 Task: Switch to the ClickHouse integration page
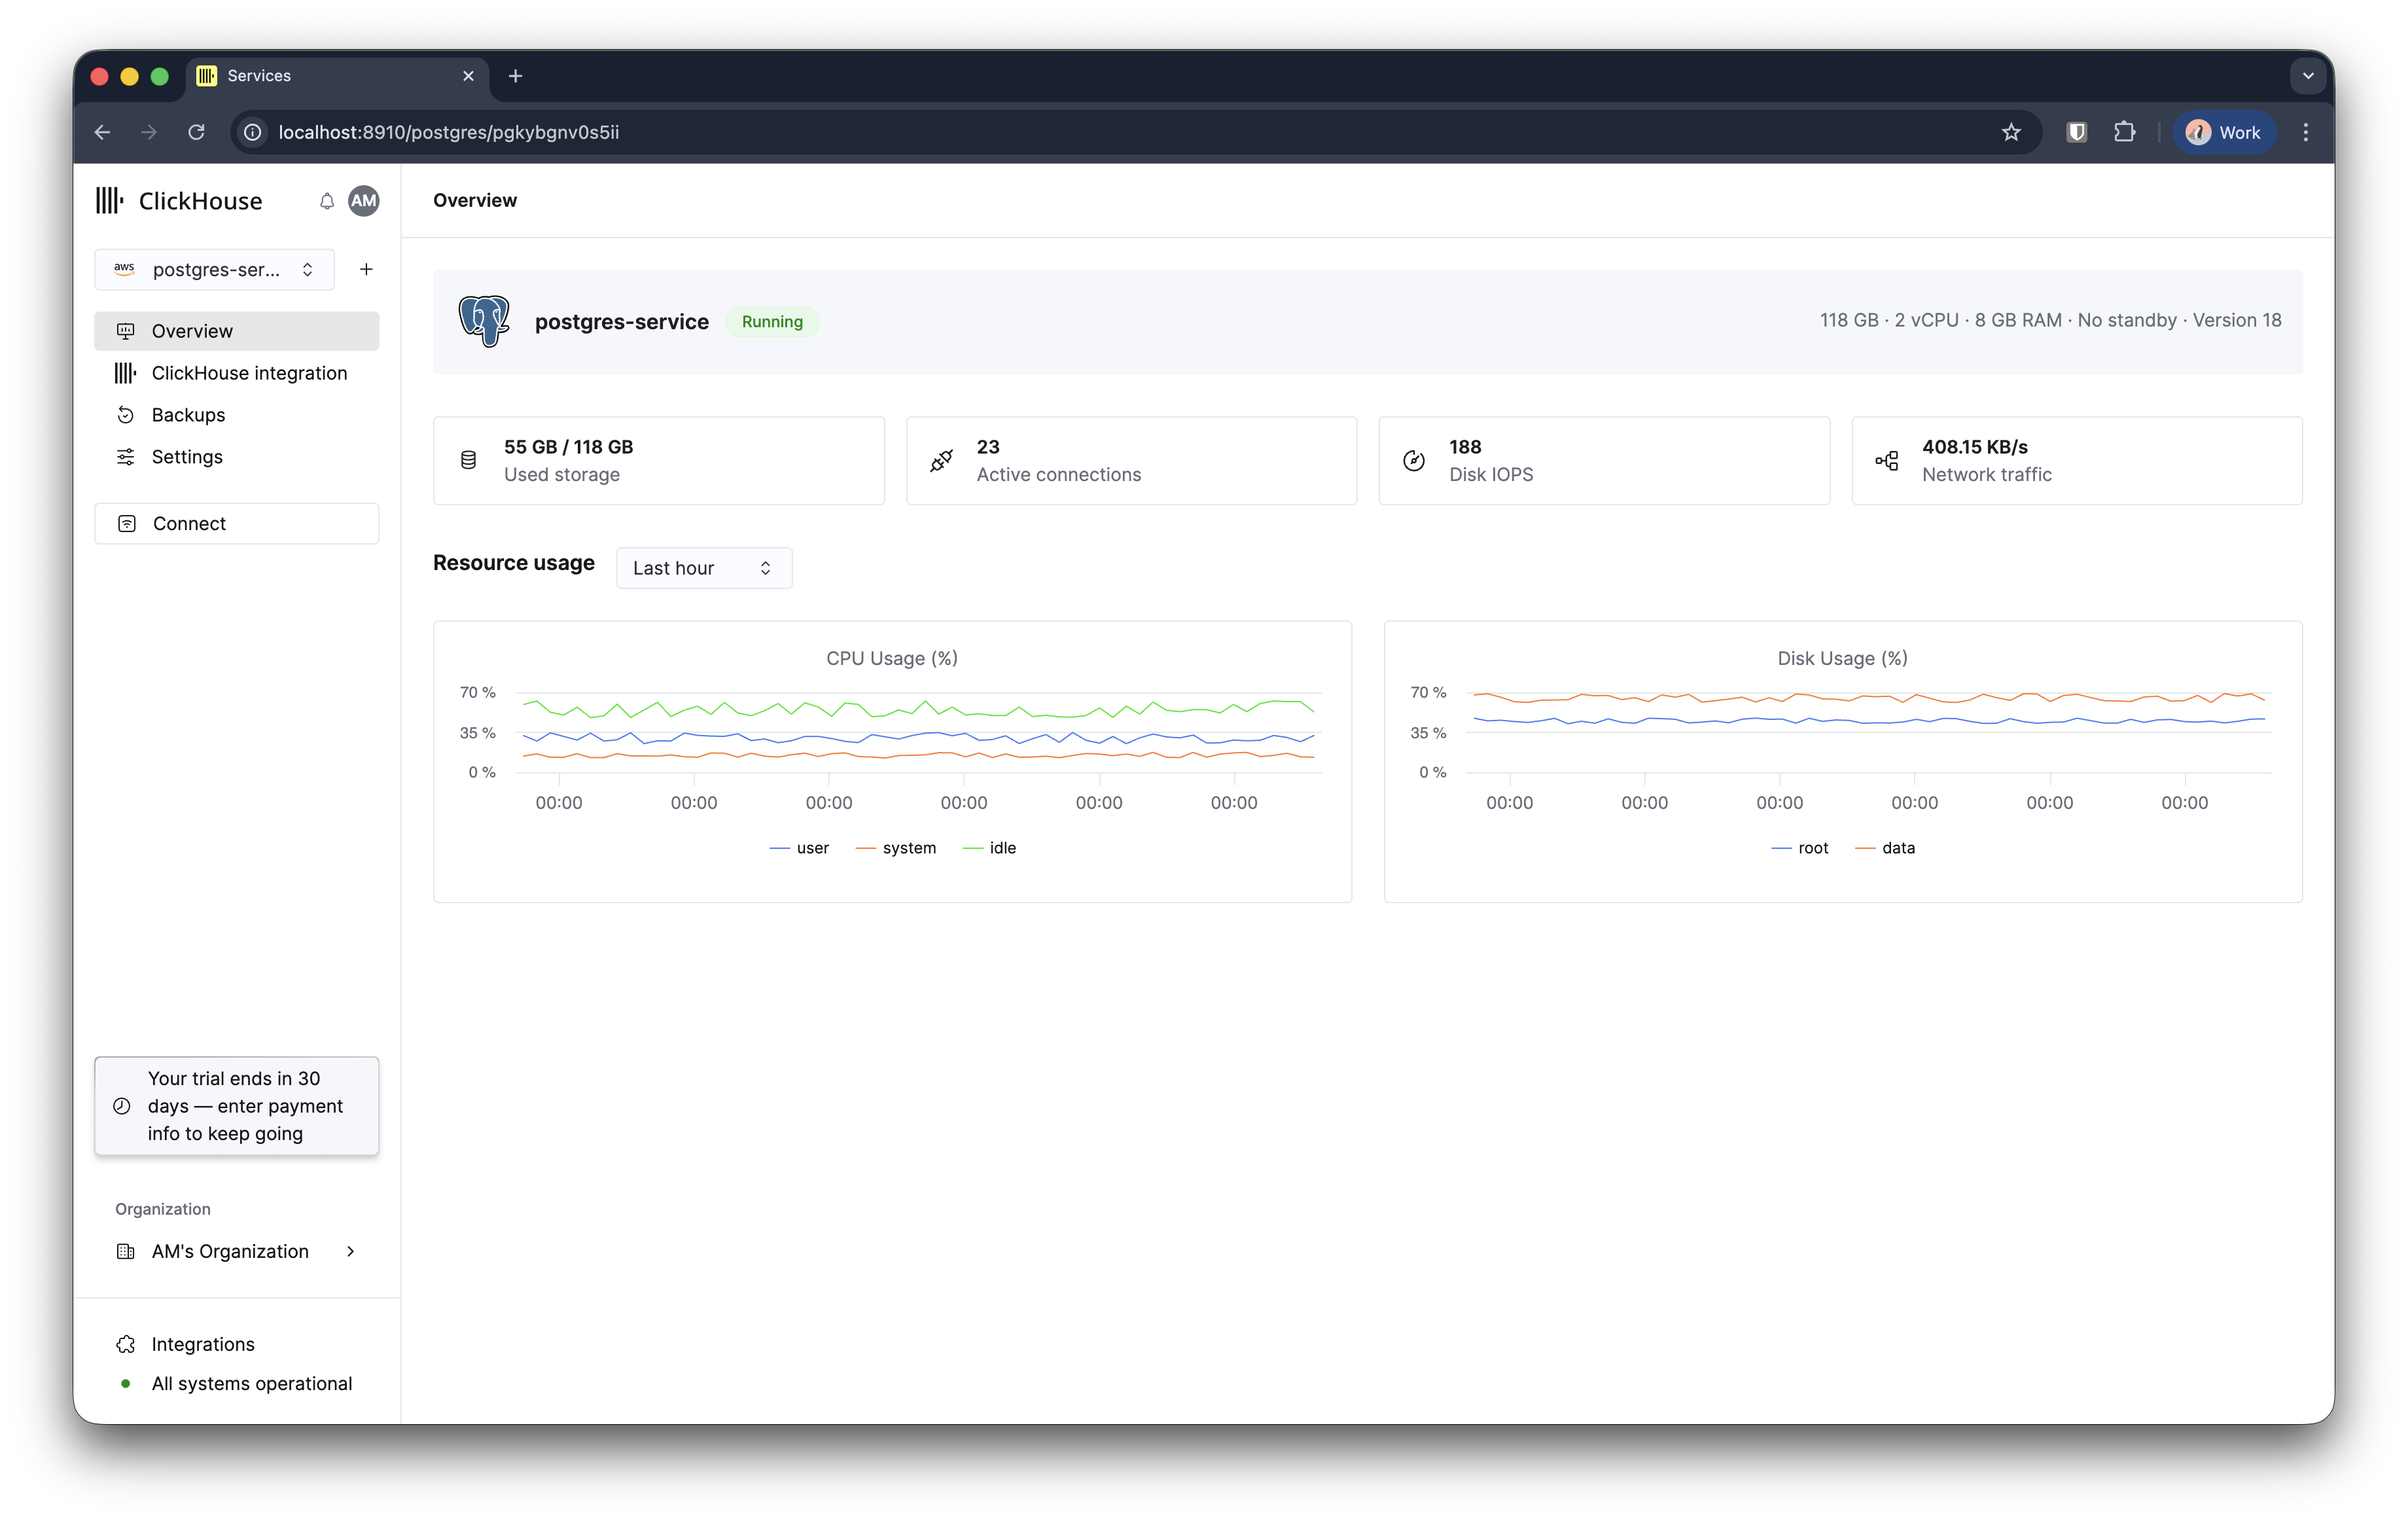(x=249, y=372)
